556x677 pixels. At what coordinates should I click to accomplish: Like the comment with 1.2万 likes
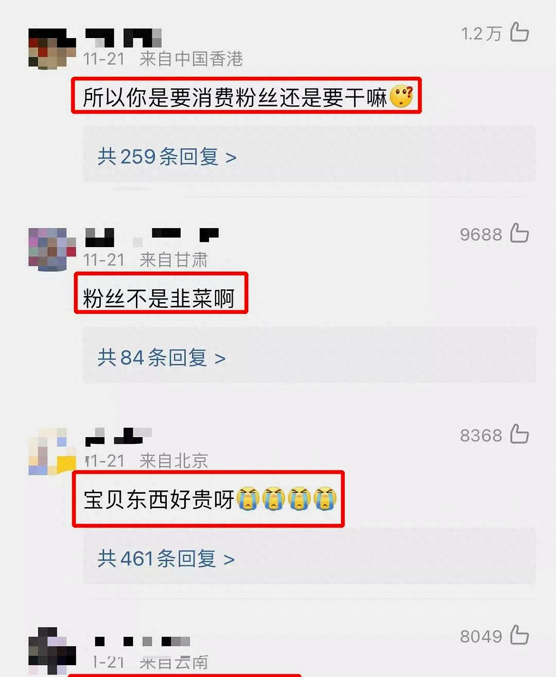519,32
